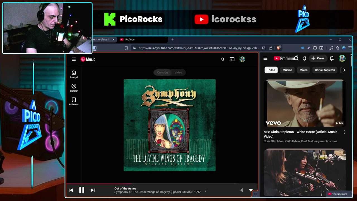Open the YouTube side panel hamburger menu
This screenshot has width=357, height=201.
pos(265,58)
